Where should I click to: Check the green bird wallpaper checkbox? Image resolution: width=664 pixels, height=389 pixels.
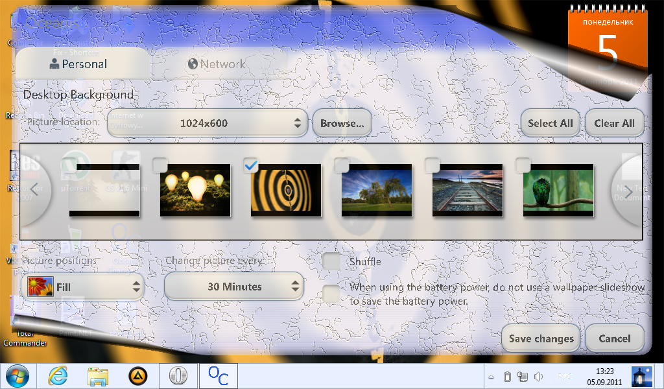point(523,165)
